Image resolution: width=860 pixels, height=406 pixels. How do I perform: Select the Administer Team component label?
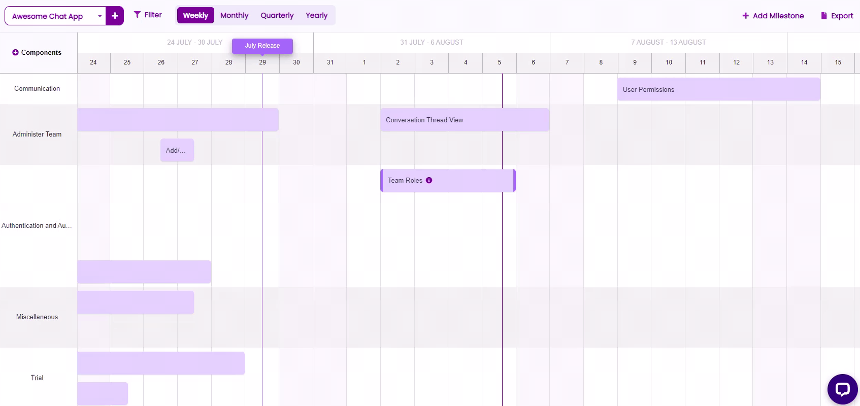(x=37, y=134)
